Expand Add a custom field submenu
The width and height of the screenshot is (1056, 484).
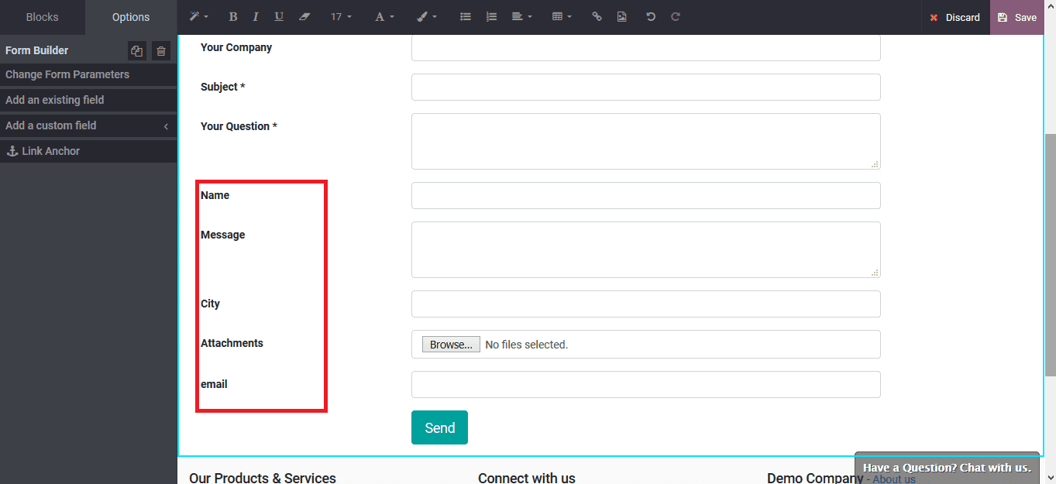(88, 126)
